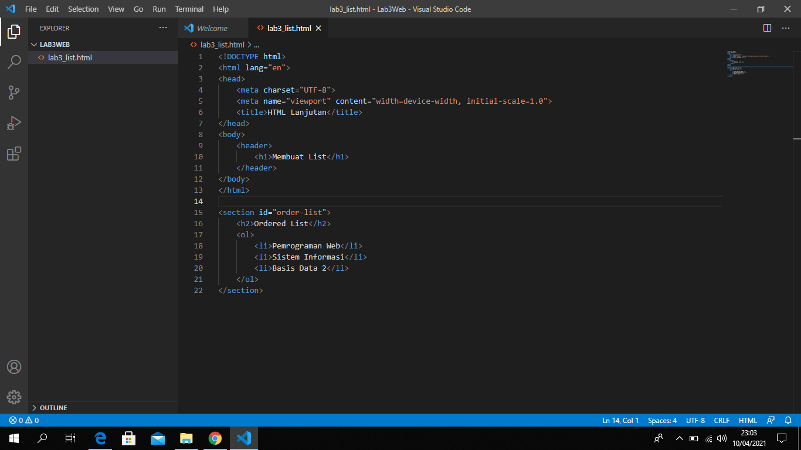Click the volume icon in system tray
801x450 pixels.
[x=722, y=438]
